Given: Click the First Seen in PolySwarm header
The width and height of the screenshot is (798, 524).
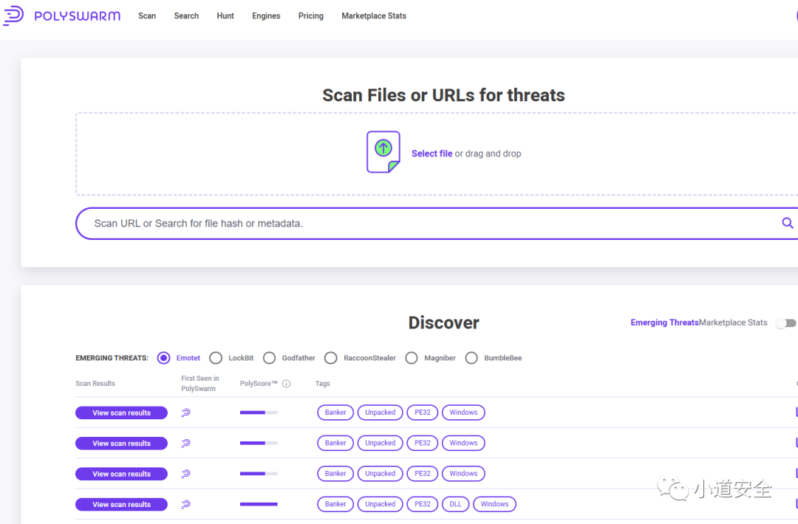Looking at the screenshot, I should (200, 384).
